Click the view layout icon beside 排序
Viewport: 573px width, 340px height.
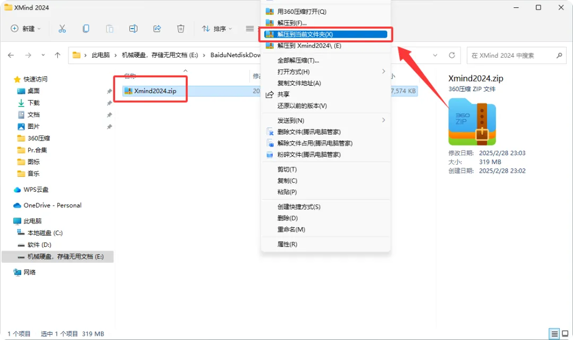click(250, 29)
